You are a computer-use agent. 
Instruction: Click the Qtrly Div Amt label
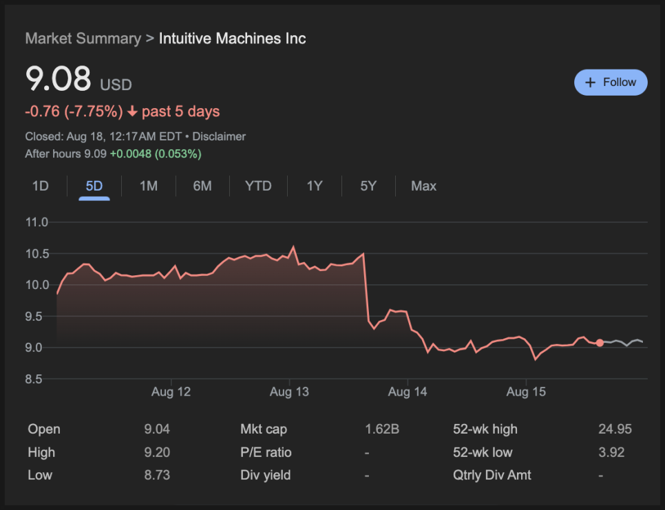point(492,475)
